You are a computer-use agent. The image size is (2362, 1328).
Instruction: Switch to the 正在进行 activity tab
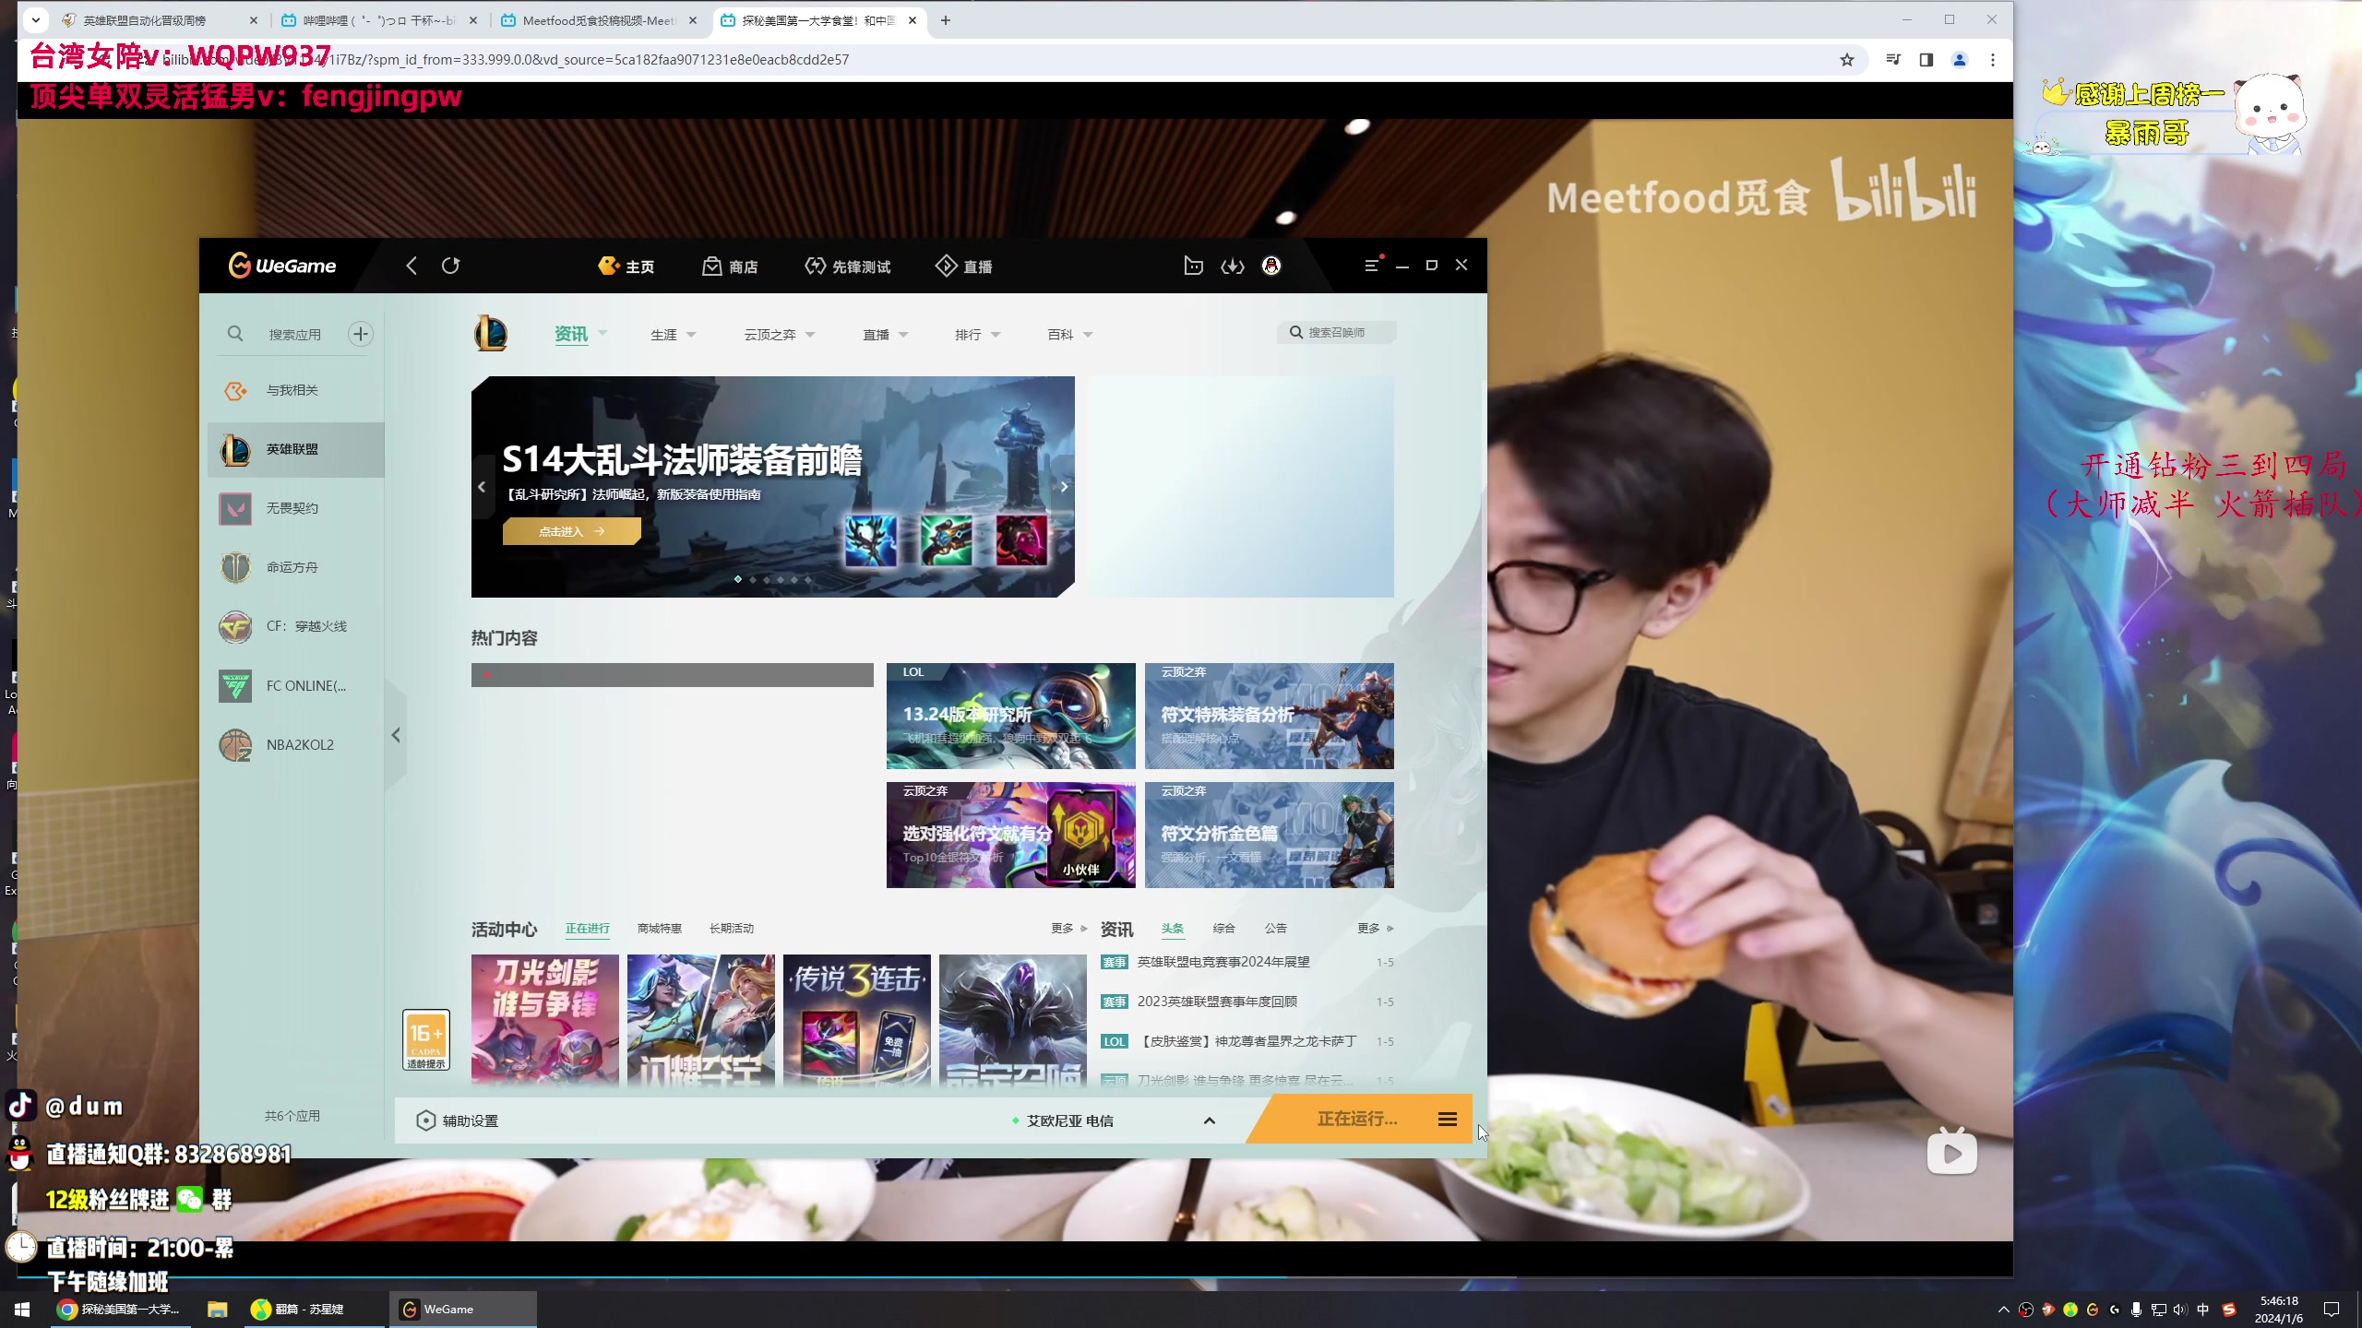587,929
